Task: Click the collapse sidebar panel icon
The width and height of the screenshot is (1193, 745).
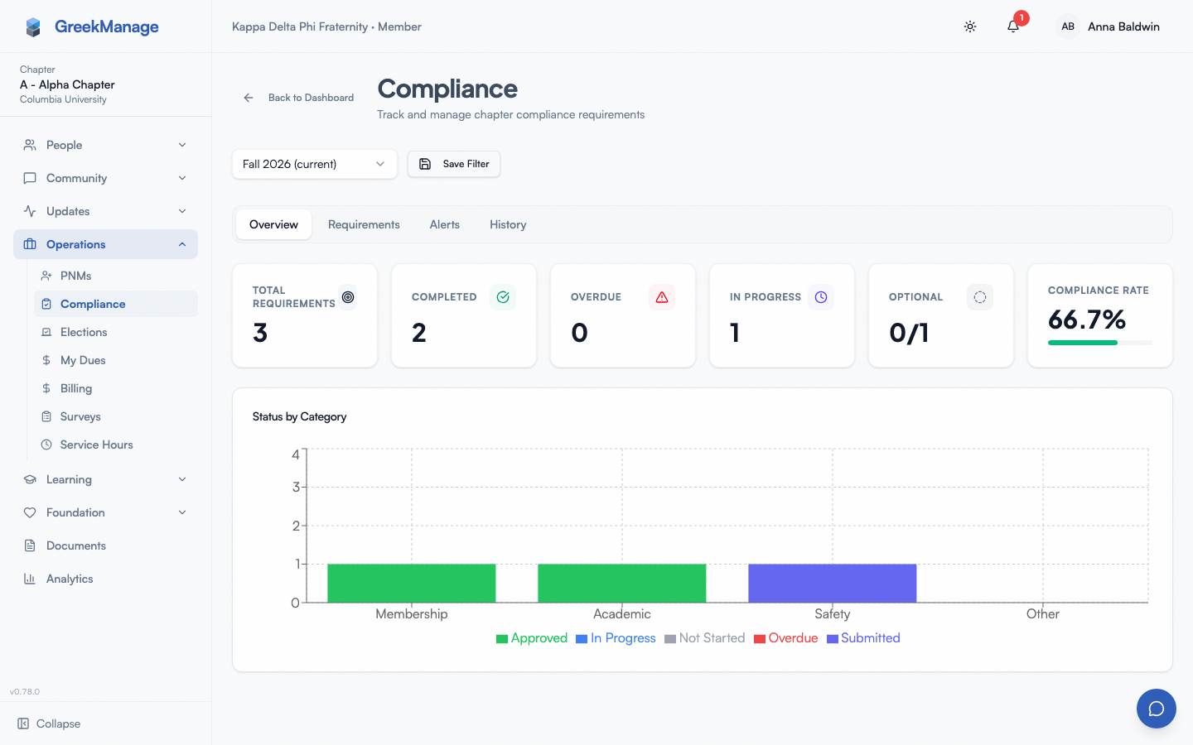Action: tap(23, 723)
